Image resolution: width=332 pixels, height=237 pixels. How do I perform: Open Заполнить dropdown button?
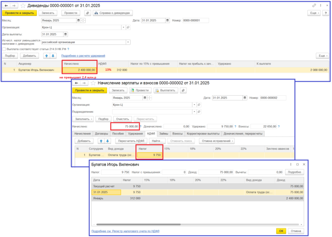pos(83,119)
